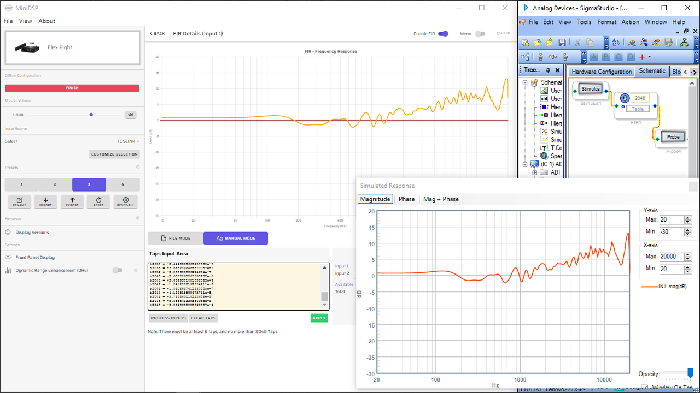This screenshot has height=393, width=700.
Task: Toggle Dynamic Range Enhancement (DRE) switch
Action: (x=117, y=270)
